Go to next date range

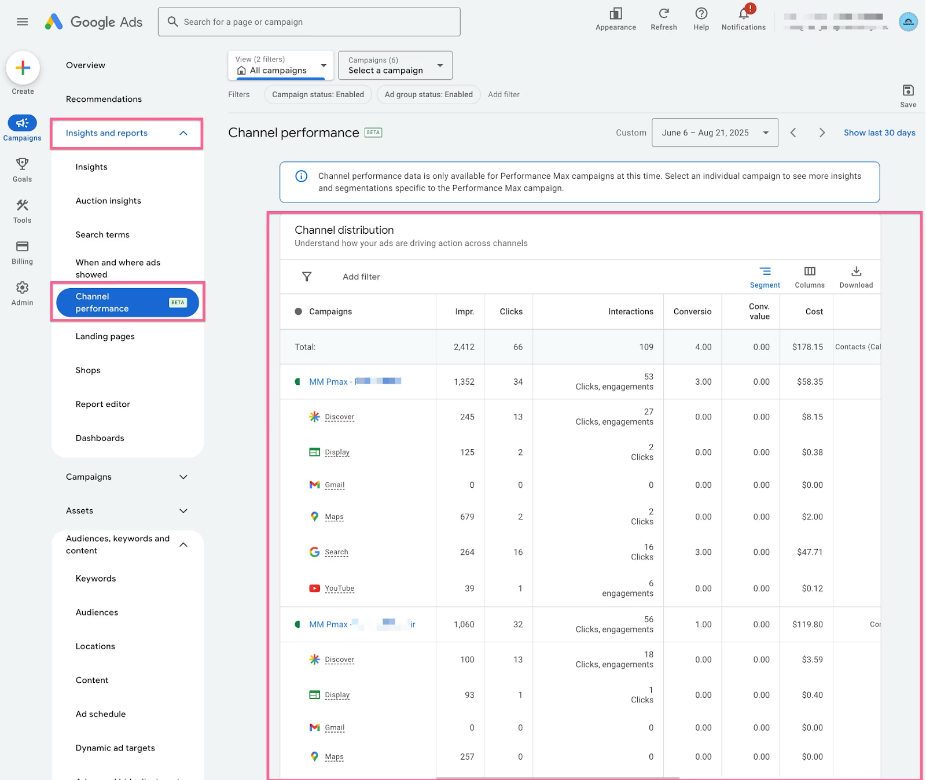click(x=822, y=133)
